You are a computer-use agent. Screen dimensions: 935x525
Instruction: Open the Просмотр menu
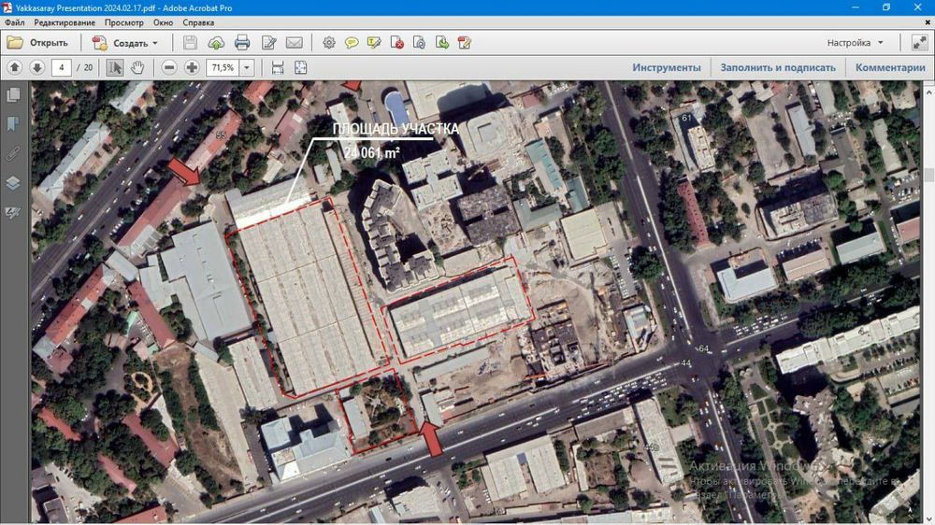pyautogui.click(x=124, y=21)
